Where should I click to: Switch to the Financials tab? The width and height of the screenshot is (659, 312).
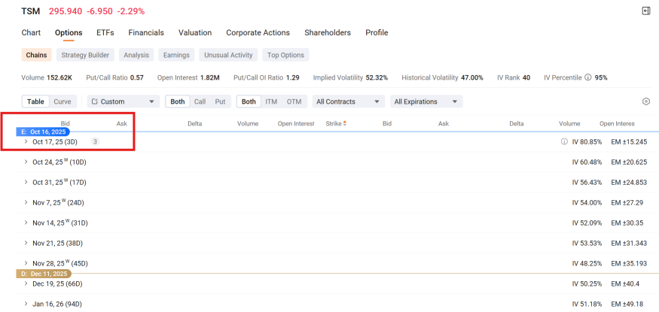(146, 33)
